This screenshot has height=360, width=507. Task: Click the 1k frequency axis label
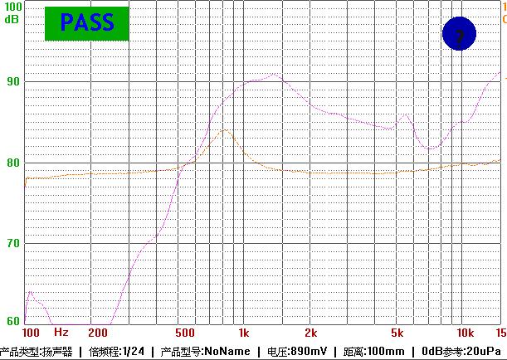coord(243,333)
